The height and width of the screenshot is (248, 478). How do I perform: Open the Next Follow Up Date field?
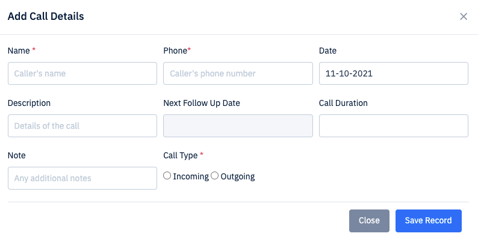click(238, 126)
